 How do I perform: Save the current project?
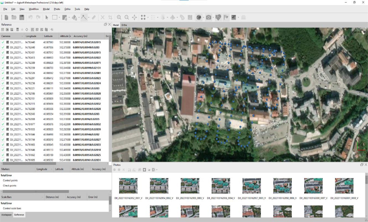coord(21,17)
